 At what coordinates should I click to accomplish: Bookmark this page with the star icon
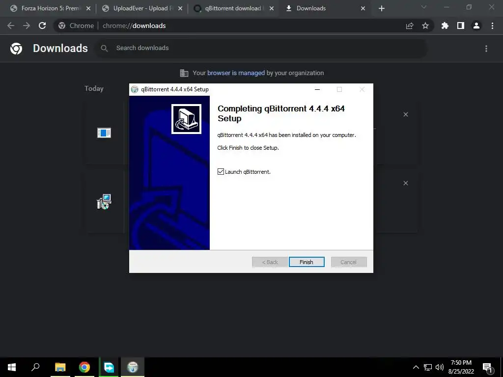coord(425,26)
